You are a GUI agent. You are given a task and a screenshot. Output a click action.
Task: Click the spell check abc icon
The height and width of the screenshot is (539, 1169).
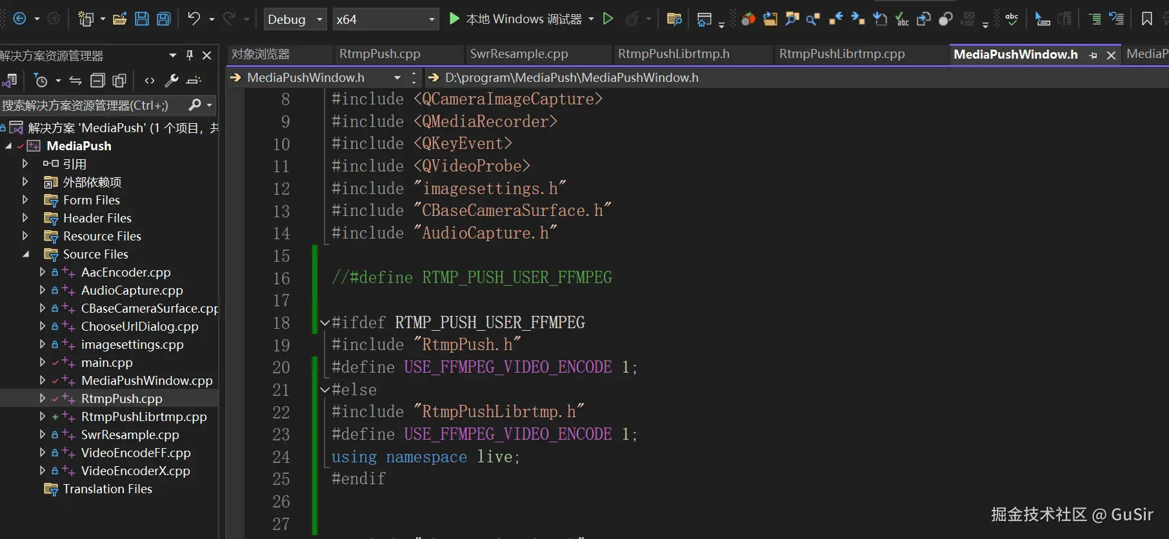(x=1012, y=19)
